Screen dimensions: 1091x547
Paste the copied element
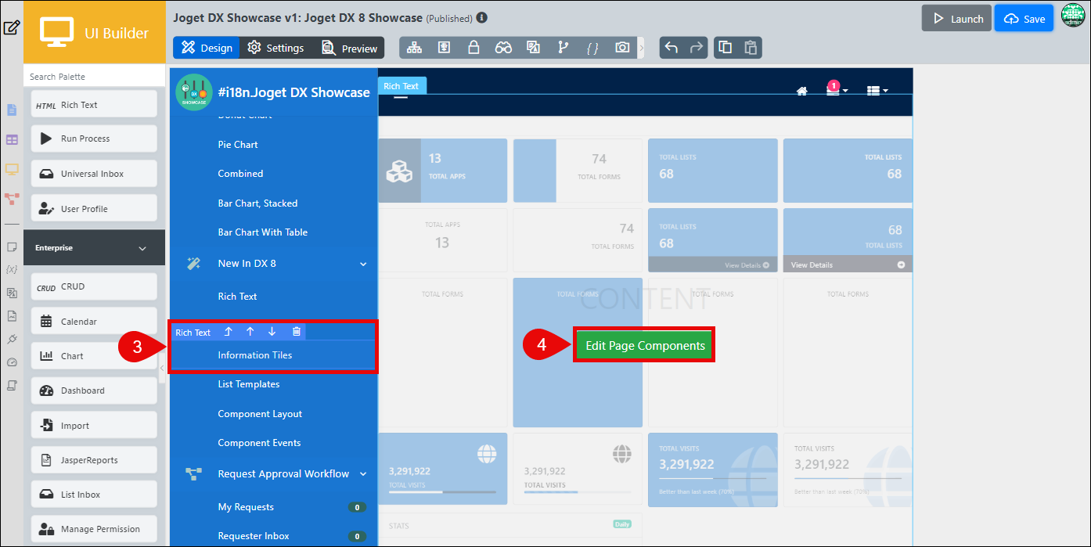750,48
